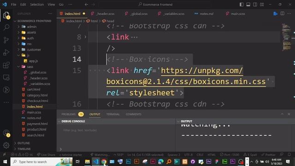Click the editor minimap
The image size is (295, 166).
pos(287,37)
